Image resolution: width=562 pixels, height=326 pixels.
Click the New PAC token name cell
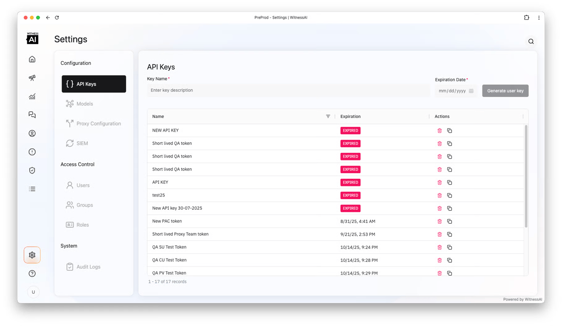[167, 221]
